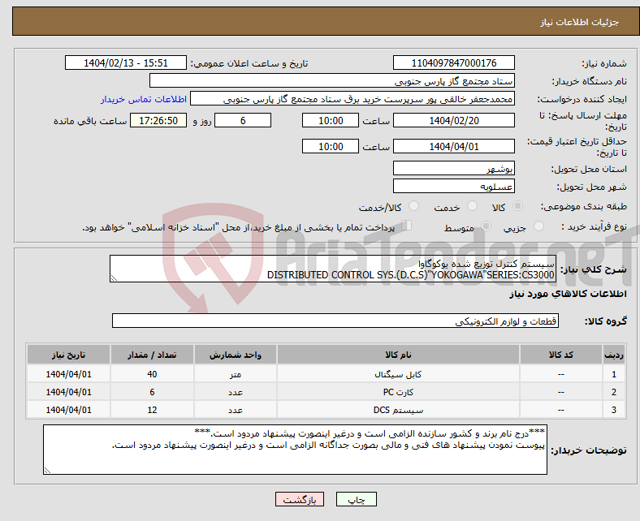This screenshot has height=521, width=640.
Task: Click the کابل سیگنال item name cell
Action: click(398, 374)
